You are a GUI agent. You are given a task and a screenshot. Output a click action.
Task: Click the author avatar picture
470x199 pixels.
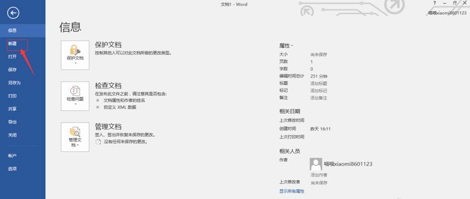[x=316, y=164]
